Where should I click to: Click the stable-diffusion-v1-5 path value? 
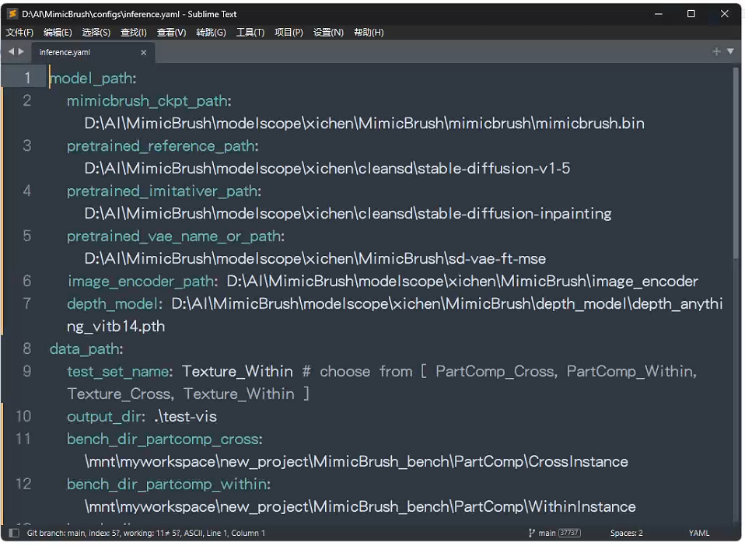pos(327,169)
